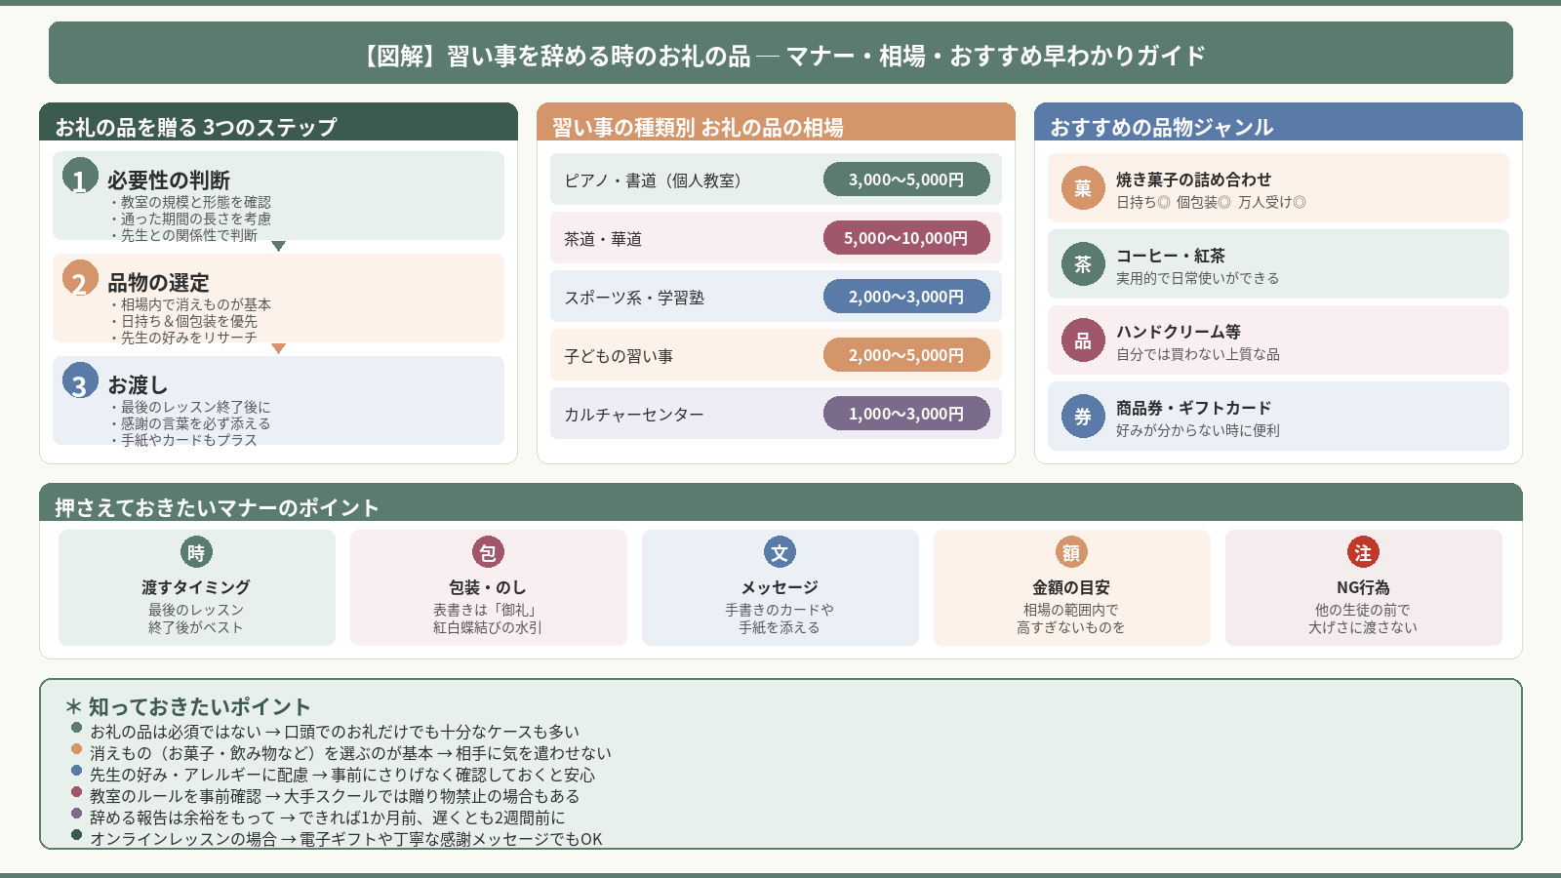1561x878 pixels.
Task: Click the 習い事の種類別 お礼の品の相場 header
Action: [776, 123]
